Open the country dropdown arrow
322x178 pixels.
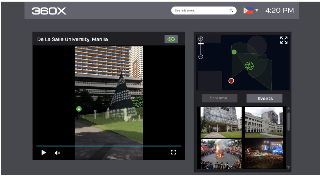(257, 10)
